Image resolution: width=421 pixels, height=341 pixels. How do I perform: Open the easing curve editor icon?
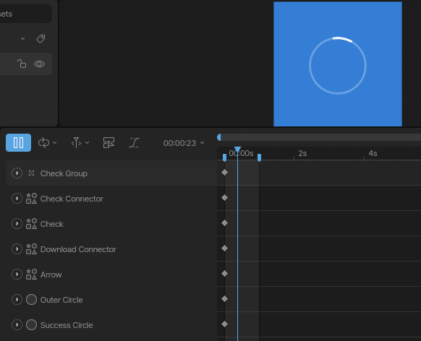134,142
